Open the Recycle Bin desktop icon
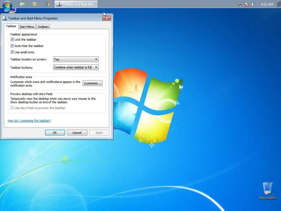Viewport: 281px width, 211px height. point(267,191)
